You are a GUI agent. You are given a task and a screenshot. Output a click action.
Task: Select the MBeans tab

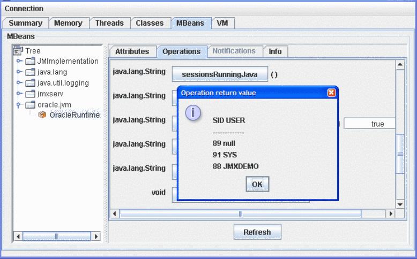[190, 23]
